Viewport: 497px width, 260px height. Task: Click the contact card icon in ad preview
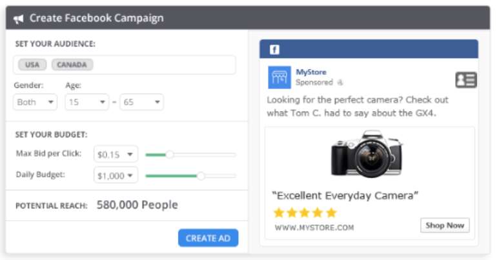[x=466, y=80]
